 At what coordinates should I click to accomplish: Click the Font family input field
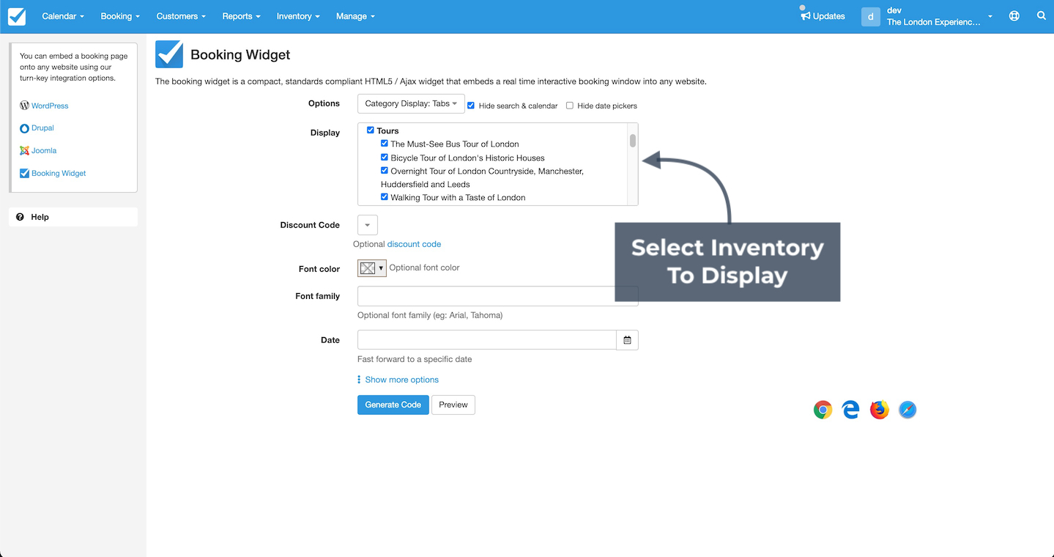[x=498, y=296]
